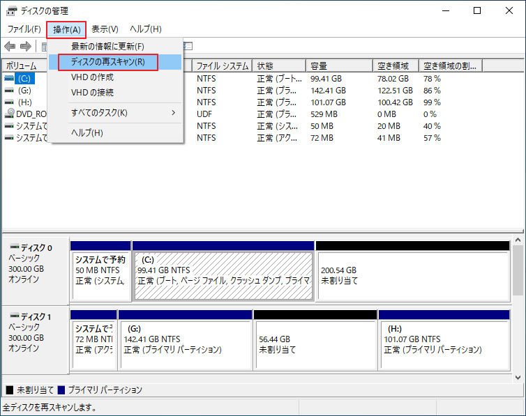526x416 pixels.
Task: Choose VHD の作成 menu entry
Action: click(115, 77)
